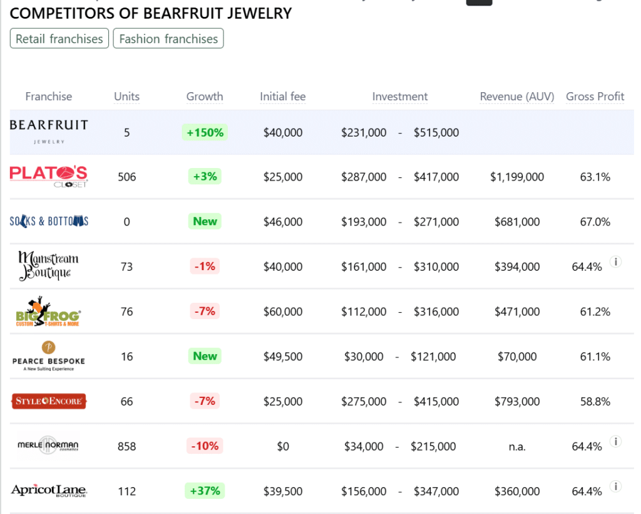Click the -10% growth badge
The width and height of the screenshot is (641, 514).
point(205,446)
